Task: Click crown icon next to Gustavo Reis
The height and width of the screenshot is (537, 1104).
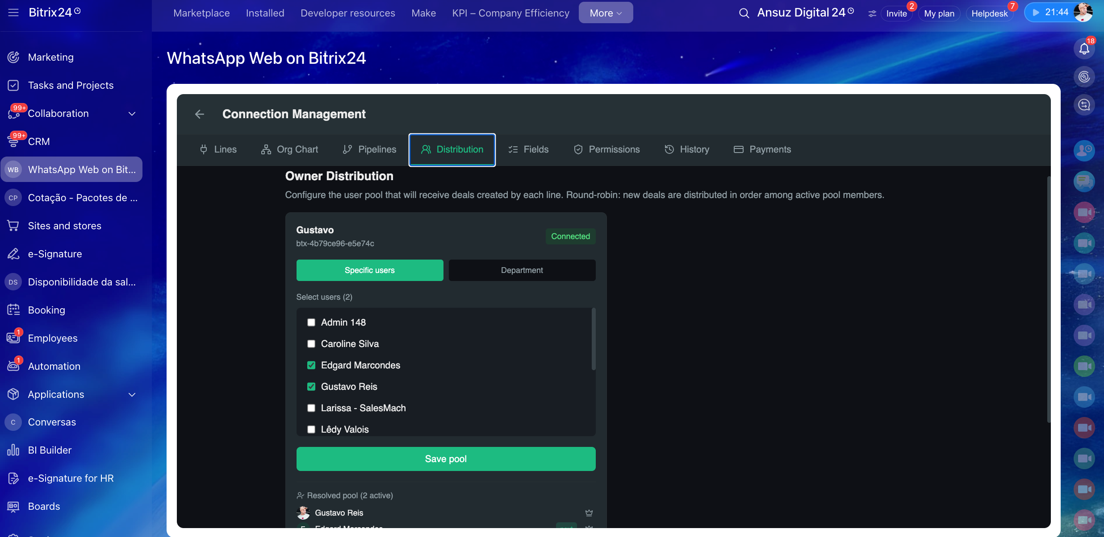Action: [589, 513]
